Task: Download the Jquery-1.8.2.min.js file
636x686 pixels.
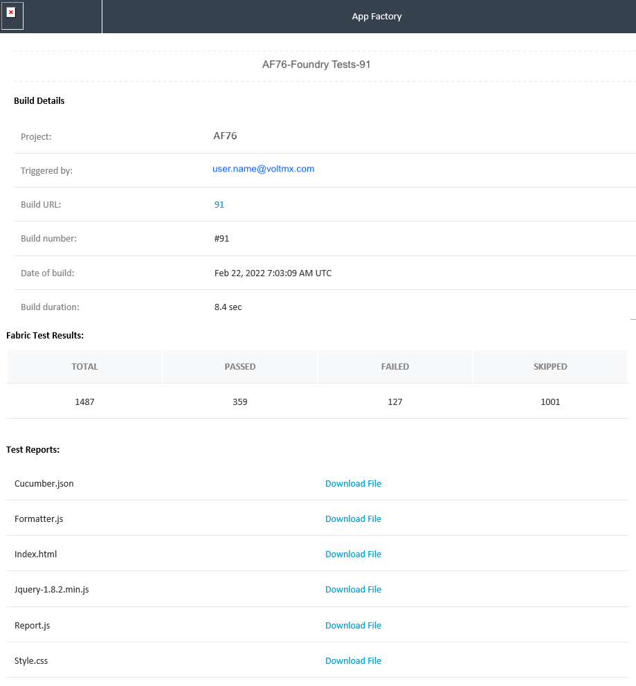Action: pos(353,590)
